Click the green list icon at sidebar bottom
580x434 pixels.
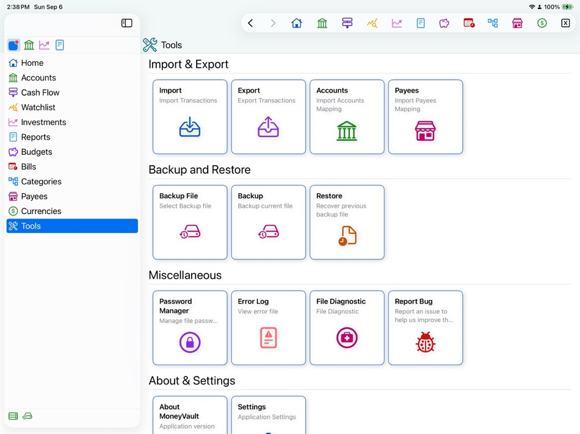coord(13,416)
